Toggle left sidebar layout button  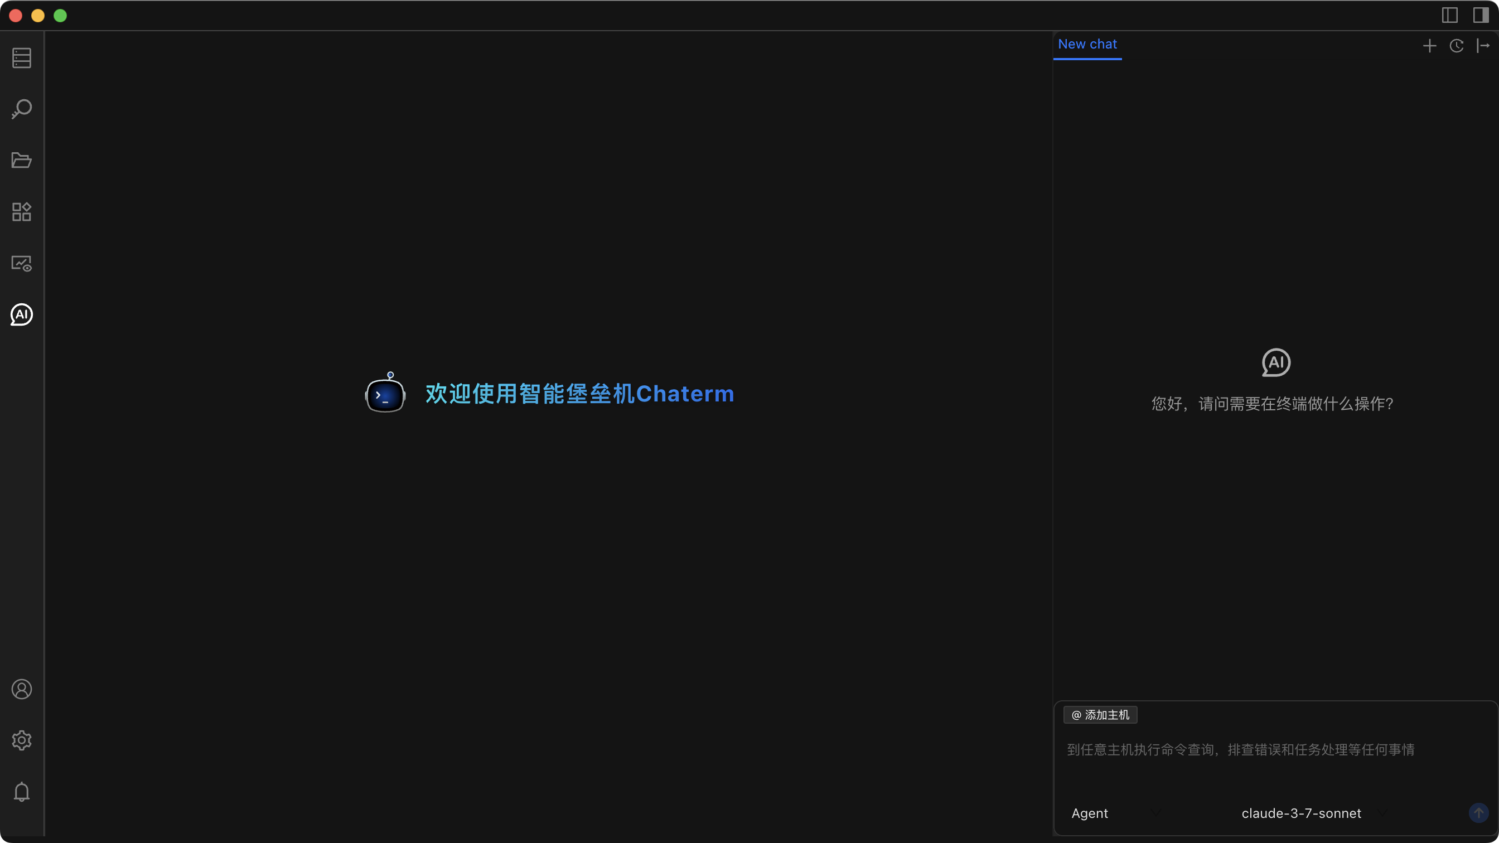(1449, 15)
